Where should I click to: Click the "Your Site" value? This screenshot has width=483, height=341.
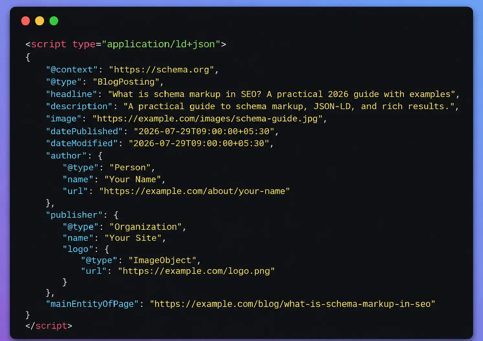coord(133,238)
